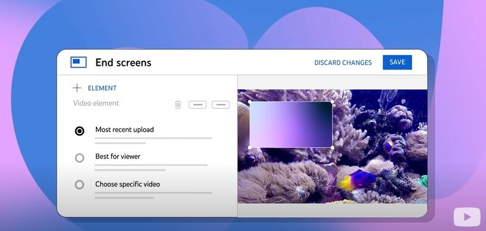Click DISCARD CHANGES

coord(343,63)
